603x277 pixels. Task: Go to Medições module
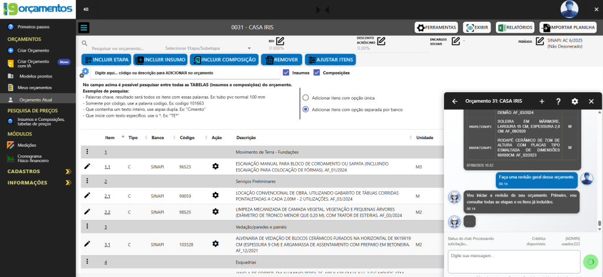pos(27,145)
